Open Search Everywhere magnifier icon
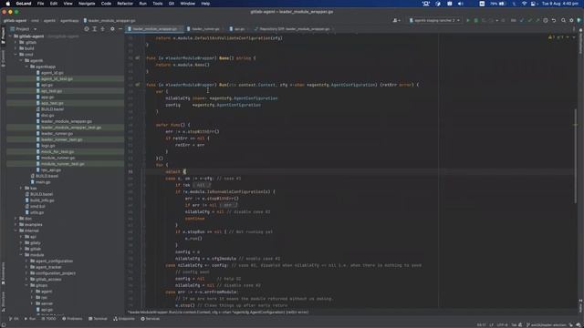The width and height of the screenshot is (584, 328). 564,20
